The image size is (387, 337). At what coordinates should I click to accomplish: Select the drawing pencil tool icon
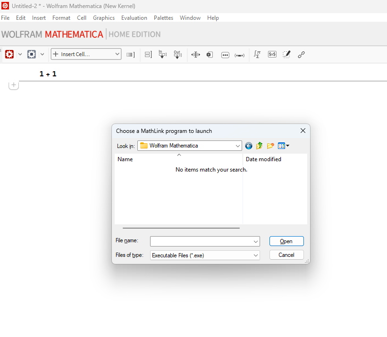286,54
